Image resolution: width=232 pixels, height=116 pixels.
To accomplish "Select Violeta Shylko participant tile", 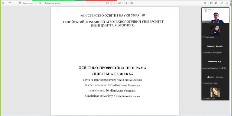I will tap(215, 31).
